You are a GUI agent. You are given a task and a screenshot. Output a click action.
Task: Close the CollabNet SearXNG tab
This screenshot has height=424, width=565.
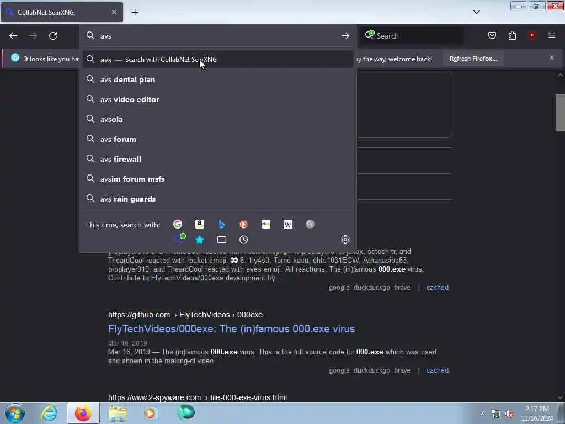(x=114, y=12)
